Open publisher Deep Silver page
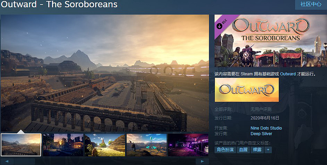Screen dimensions: 327x165 click(x=261, y=134)
